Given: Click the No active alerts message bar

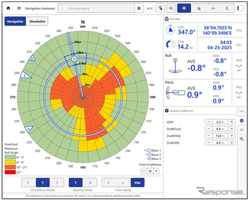Looking at the screenshot, I should coord(96,8).
